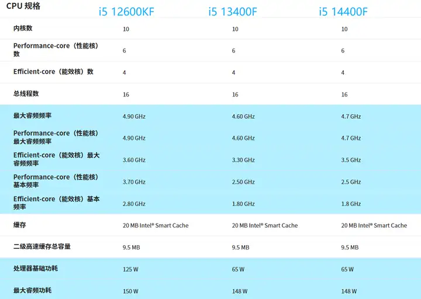The width and height of the screenshot is (421, 299).
Task: Click the '最大睿频功耗' row label
Action: pos(33,290)
